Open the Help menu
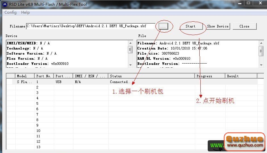This screenshot has width=267, height=153. (x=25, y=12)
